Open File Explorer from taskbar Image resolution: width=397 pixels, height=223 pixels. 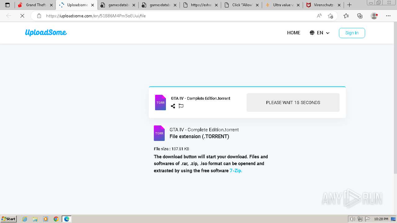click(x=35, y=219)
